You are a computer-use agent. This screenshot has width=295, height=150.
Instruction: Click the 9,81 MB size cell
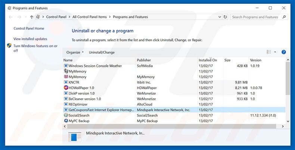[241, 82]
